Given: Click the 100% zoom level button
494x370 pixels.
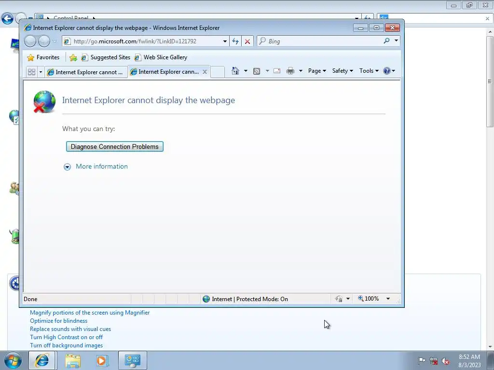Looking at the screenshot, I should coord(368,299).
